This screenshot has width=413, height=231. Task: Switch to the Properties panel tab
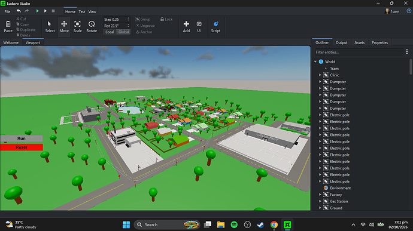tap(379, 42)
